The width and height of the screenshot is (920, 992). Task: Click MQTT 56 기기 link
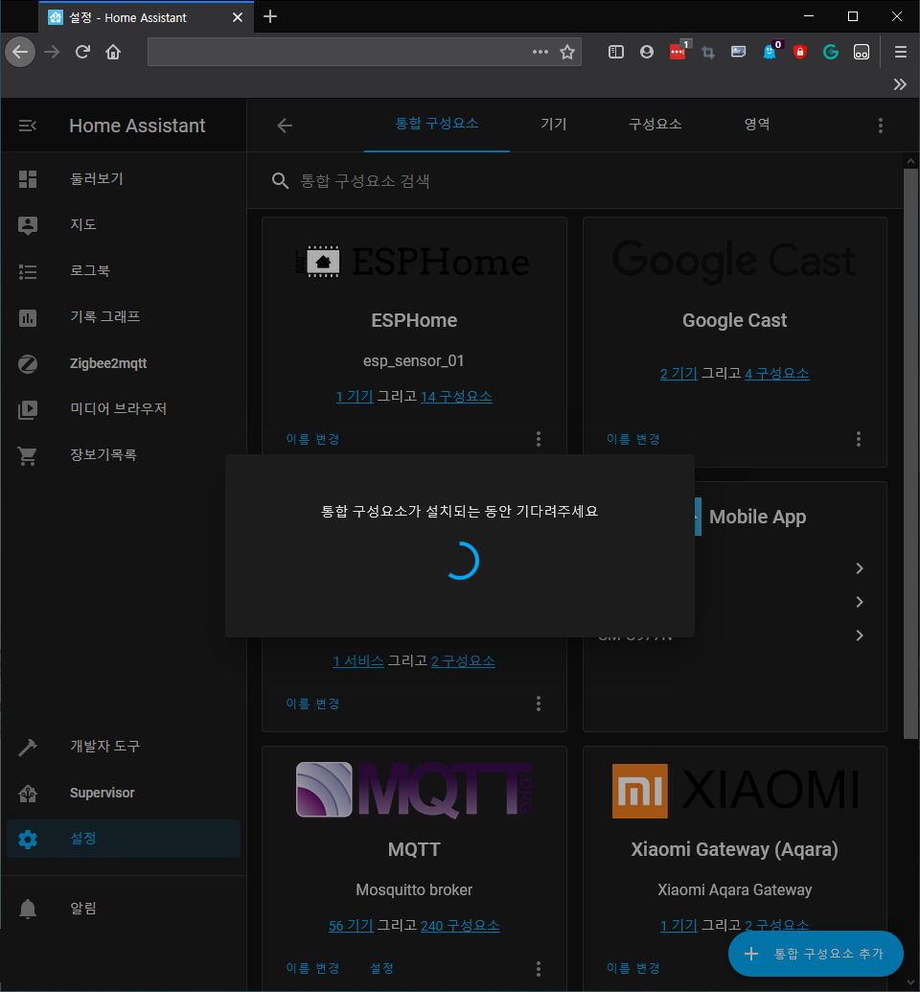point(351,926)
